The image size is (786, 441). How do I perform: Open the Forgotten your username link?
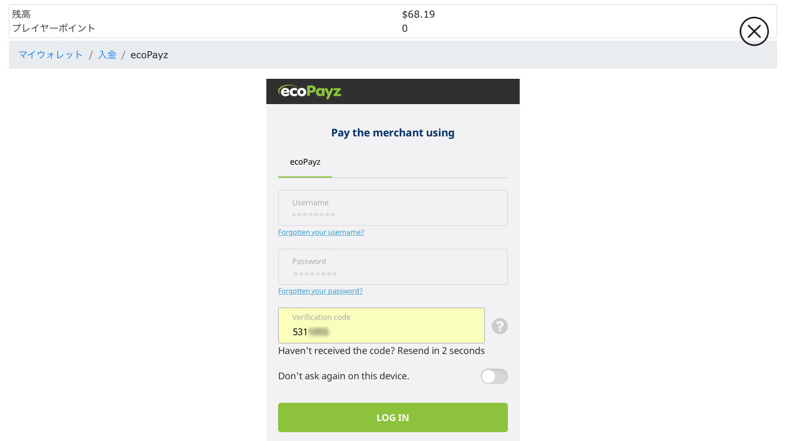pyautogui.click(x=321, y=232)
